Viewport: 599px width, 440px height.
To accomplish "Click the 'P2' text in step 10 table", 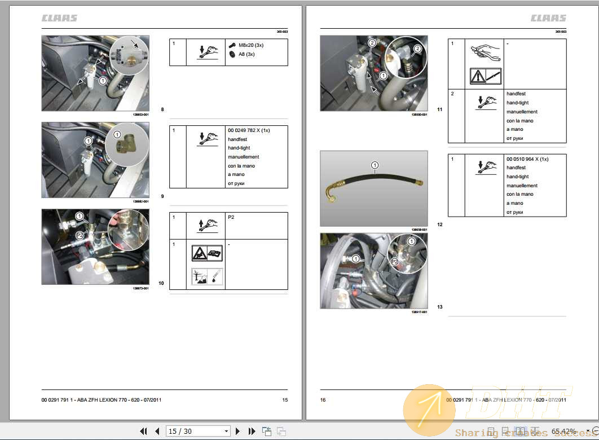I will [231, 217].
